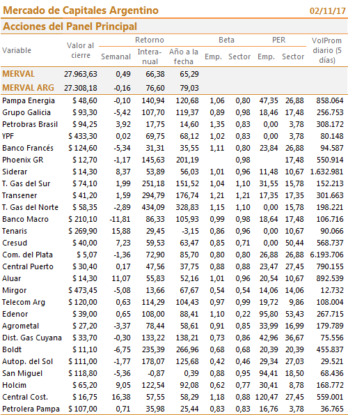Click the Interanual column header
The width and height of the screenshot is (348, 415).
(150, 56)
